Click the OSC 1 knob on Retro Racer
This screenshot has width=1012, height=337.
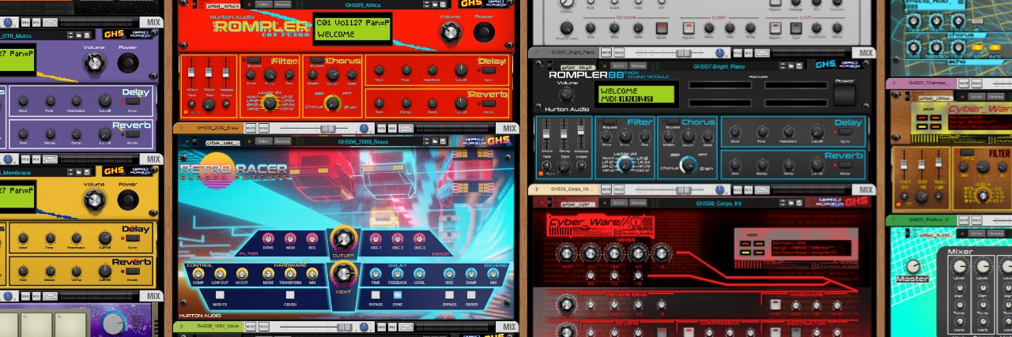376,239
